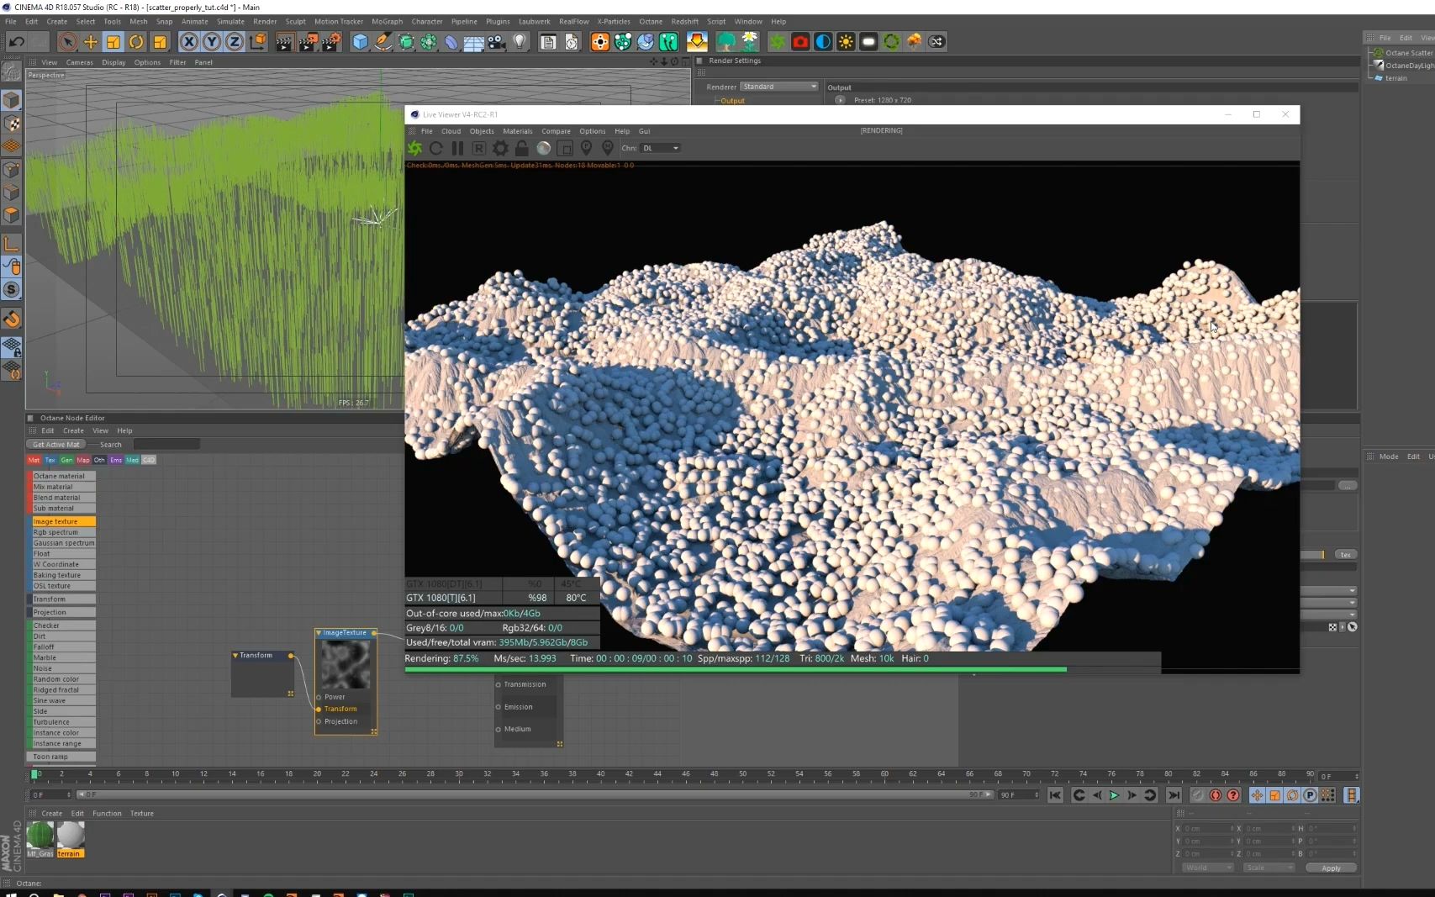Open Live Viewer render settings gear
The height and width of the screenshot is (897, 1435).
click(x=500, y=148)
